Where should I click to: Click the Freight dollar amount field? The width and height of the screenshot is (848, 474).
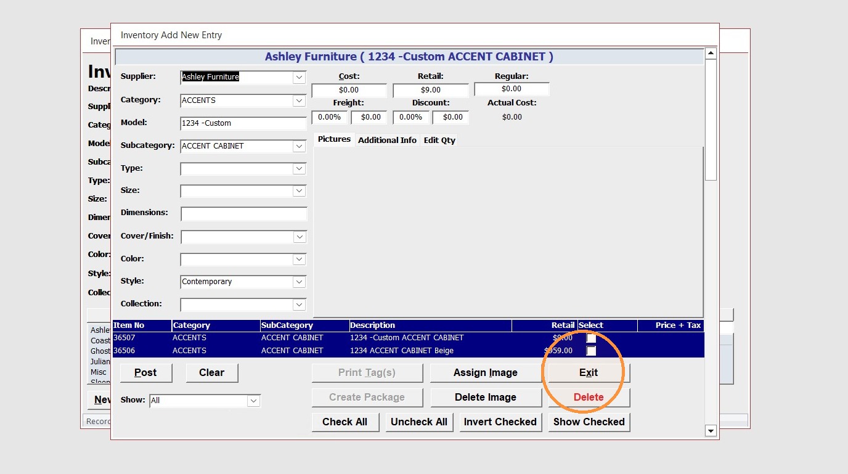pos(369,117)
